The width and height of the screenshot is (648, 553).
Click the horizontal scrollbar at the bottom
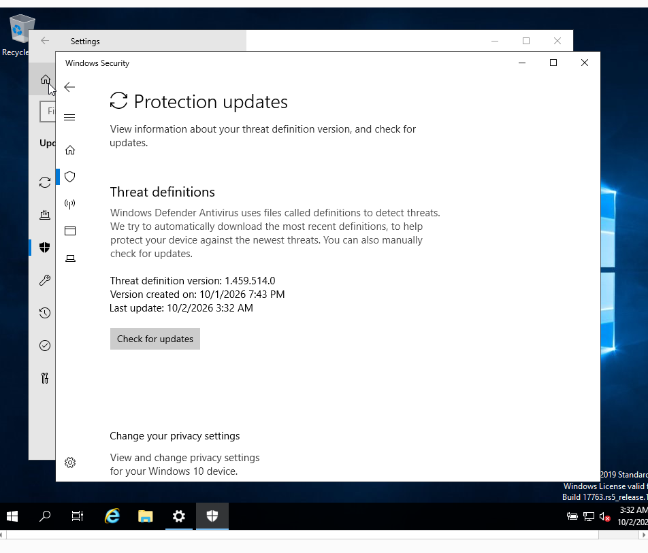coord(302,535)
